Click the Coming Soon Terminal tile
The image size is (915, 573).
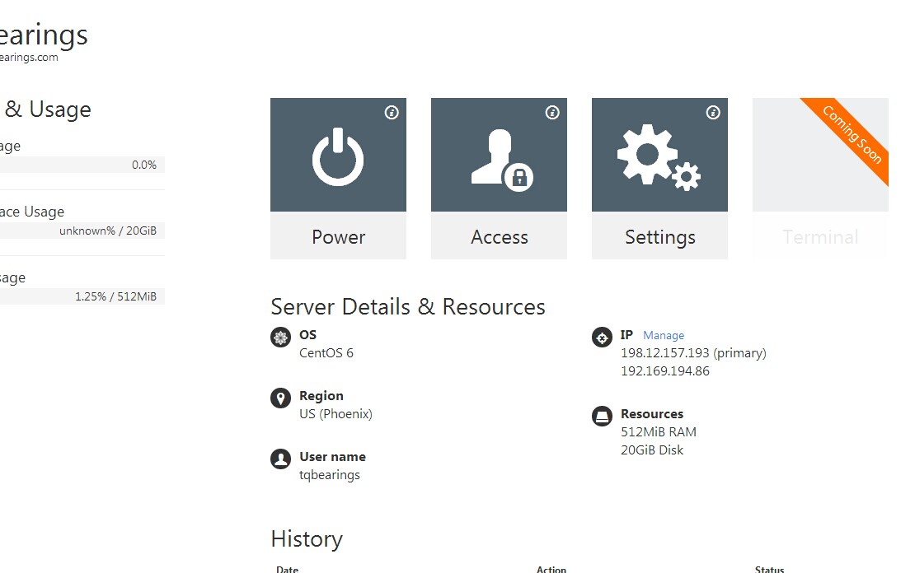820,178
